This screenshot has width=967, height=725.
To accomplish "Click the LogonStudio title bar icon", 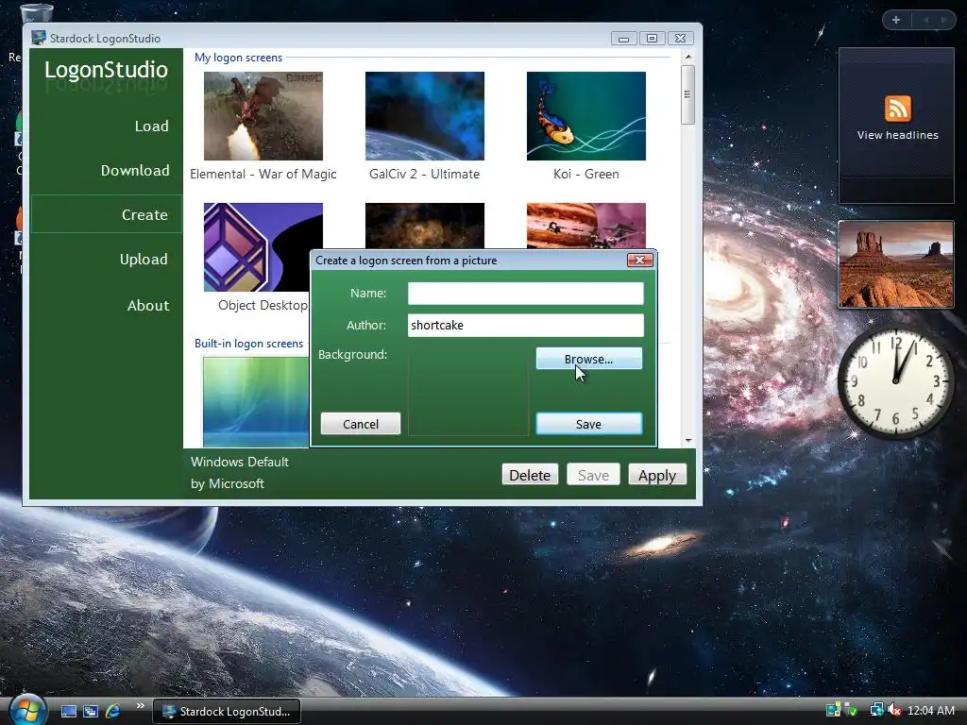I will (x=39, y=38).
